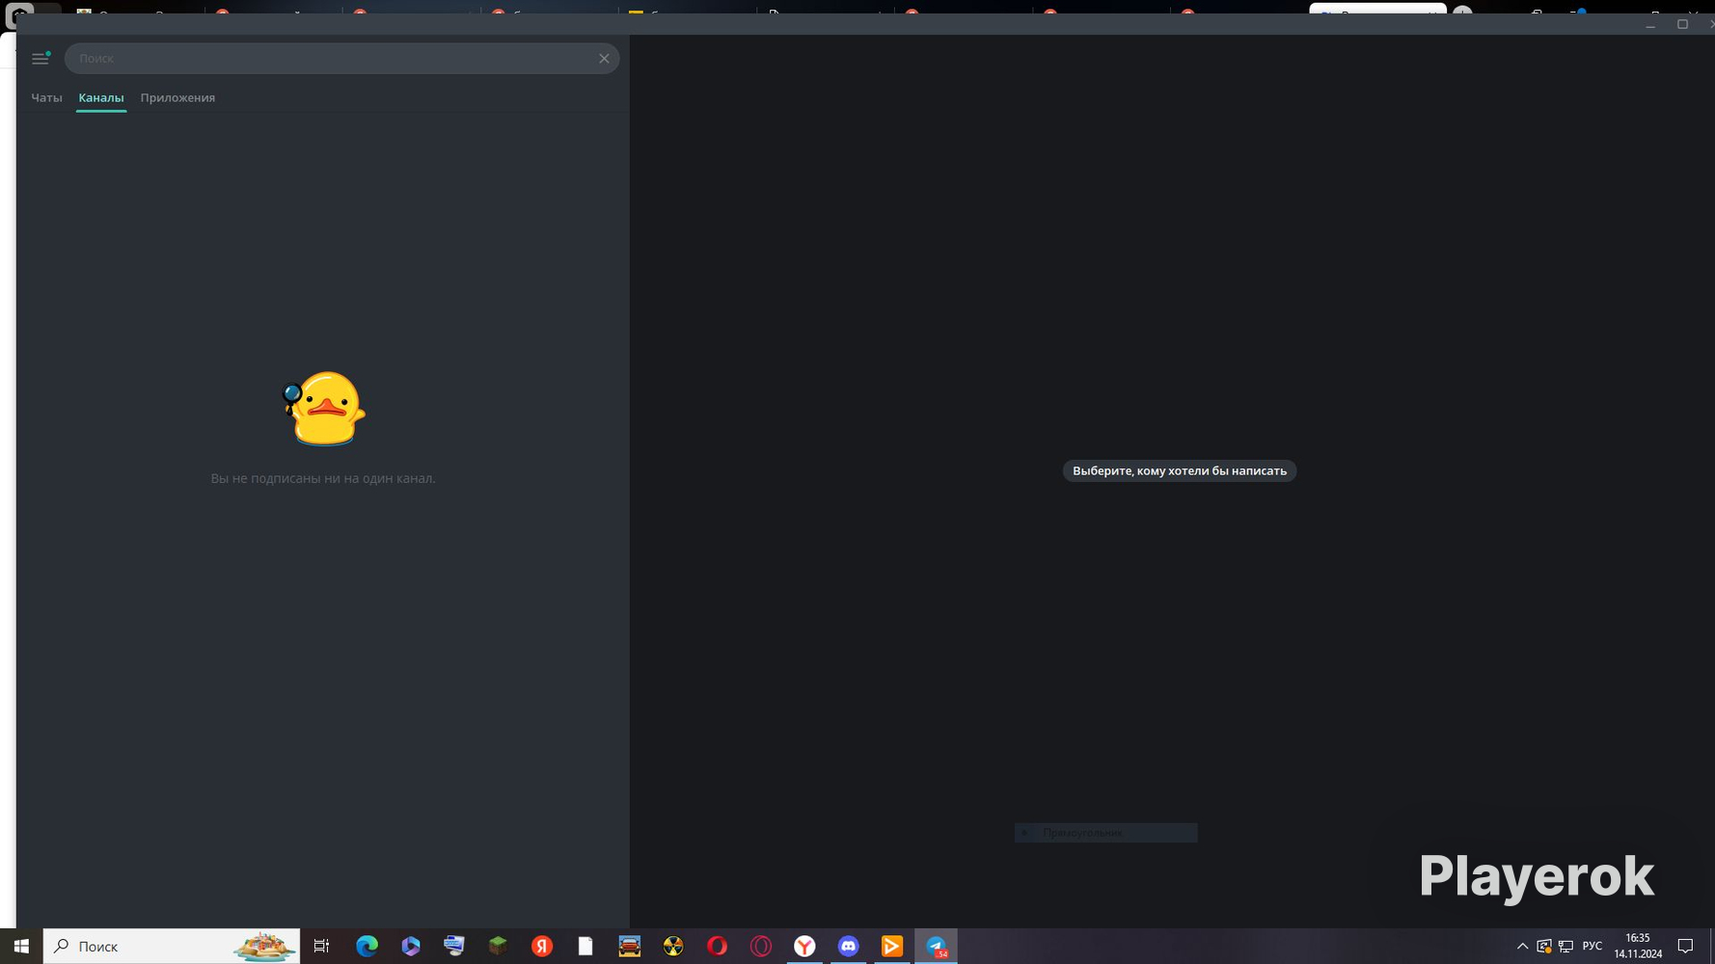Click the Windows taskbar Поиск search box

(172, 947)
